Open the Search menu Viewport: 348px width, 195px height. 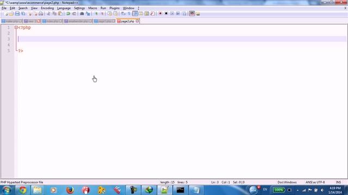[23, 8]
